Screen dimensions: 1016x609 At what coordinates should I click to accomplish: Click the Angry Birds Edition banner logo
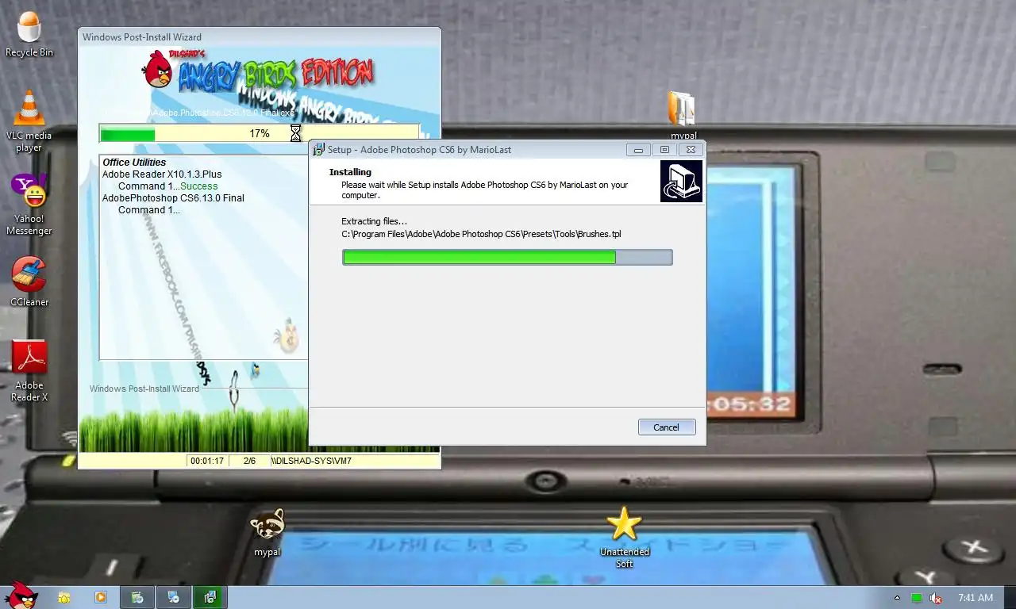click(259, 73)
